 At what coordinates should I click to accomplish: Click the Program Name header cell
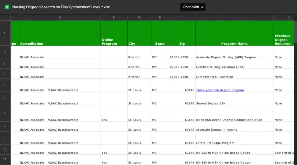[235, 33]
